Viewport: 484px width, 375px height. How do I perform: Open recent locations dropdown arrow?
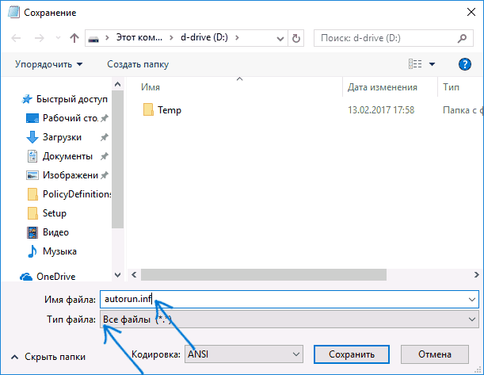click(x=58, y=38)
